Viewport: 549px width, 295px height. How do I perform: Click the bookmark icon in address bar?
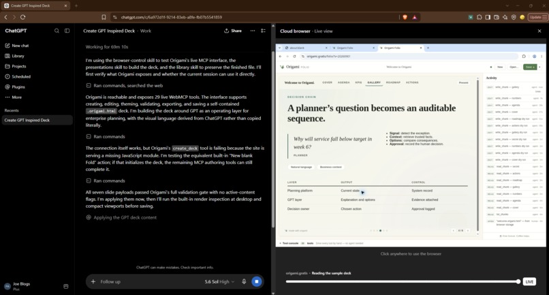104,17
